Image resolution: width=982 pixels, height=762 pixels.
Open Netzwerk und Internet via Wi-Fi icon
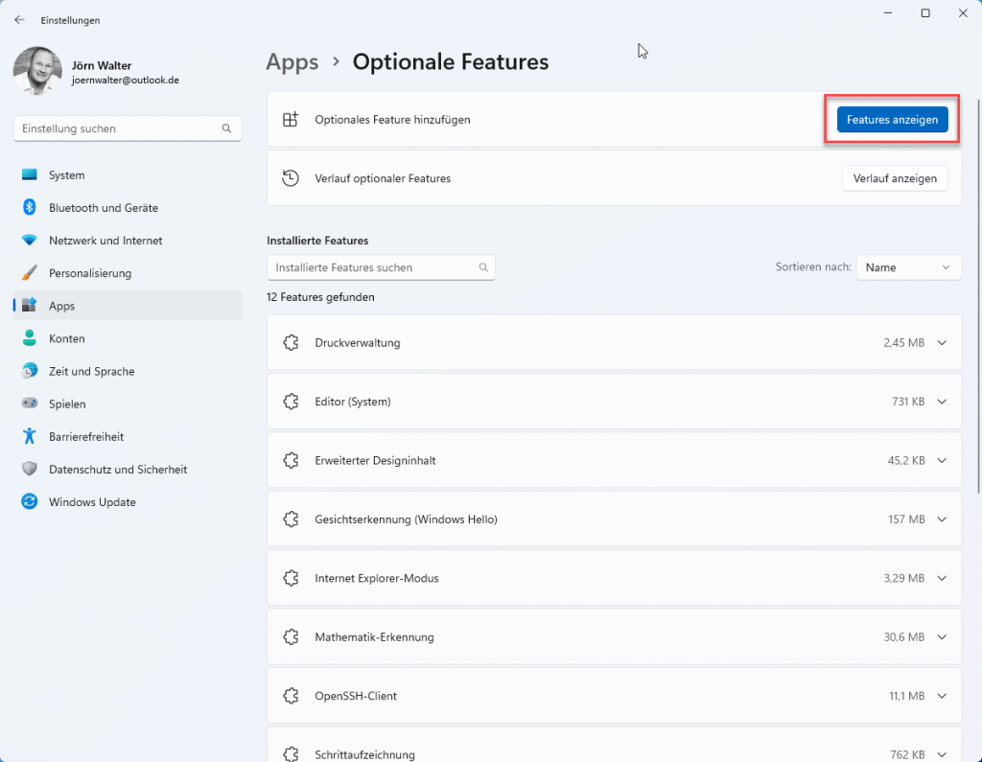[30, 241]
